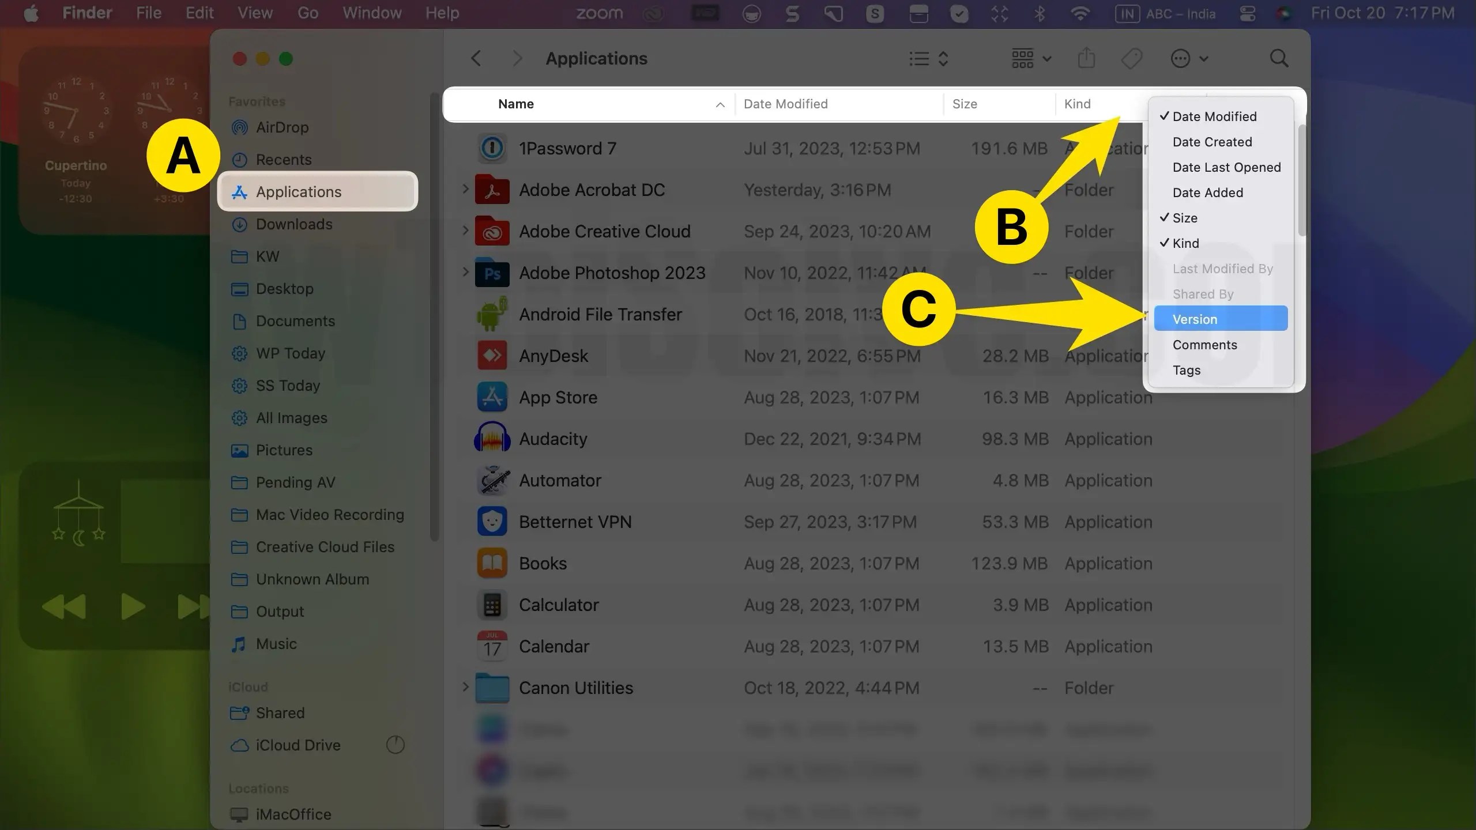The width and height of the screenshot is (1476, 830).
Task: Click the Tags icon in the toolbar
Action: pyautogui.click(x=1131, y=58)
